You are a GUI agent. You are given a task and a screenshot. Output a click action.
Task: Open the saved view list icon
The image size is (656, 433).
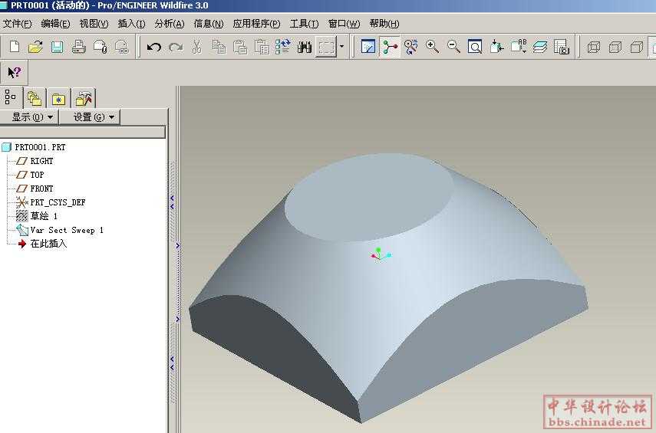[x=519, y=47]
